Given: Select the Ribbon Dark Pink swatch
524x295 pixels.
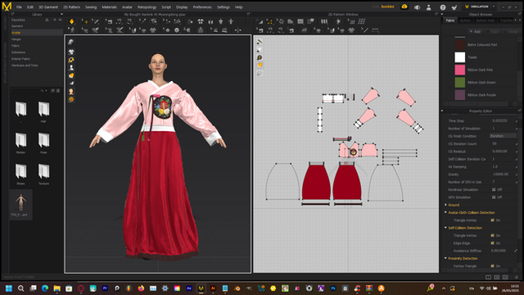Looking at the screenshot, I should tap(460, 70).
